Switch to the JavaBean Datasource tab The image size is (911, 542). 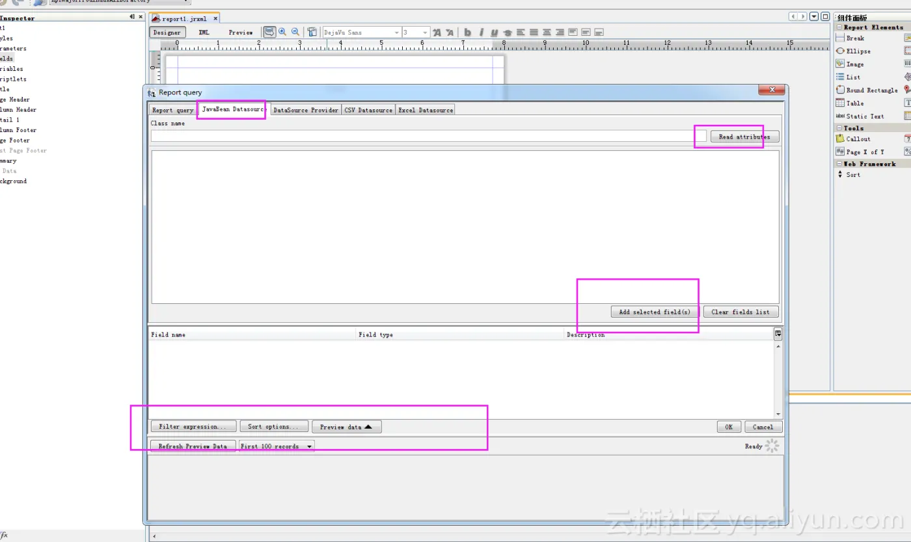point(233,109)
